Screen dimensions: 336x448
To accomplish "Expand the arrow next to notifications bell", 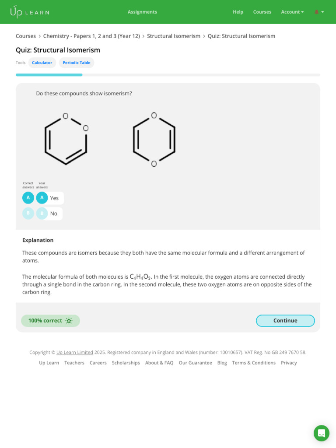I will coord(322,12).
